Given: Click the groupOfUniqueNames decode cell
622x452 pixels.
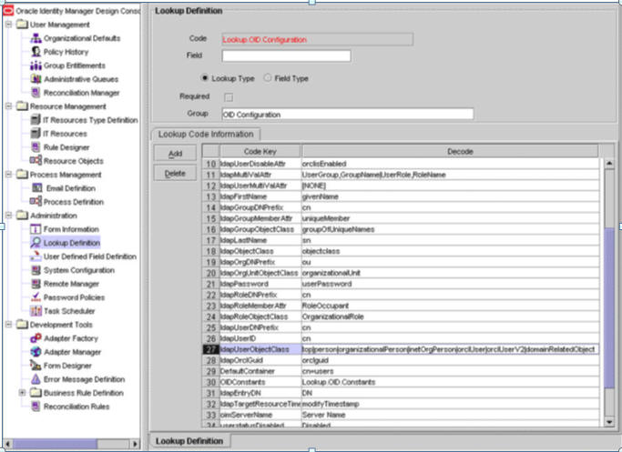Looking at the screenshot, I should 451,229.
